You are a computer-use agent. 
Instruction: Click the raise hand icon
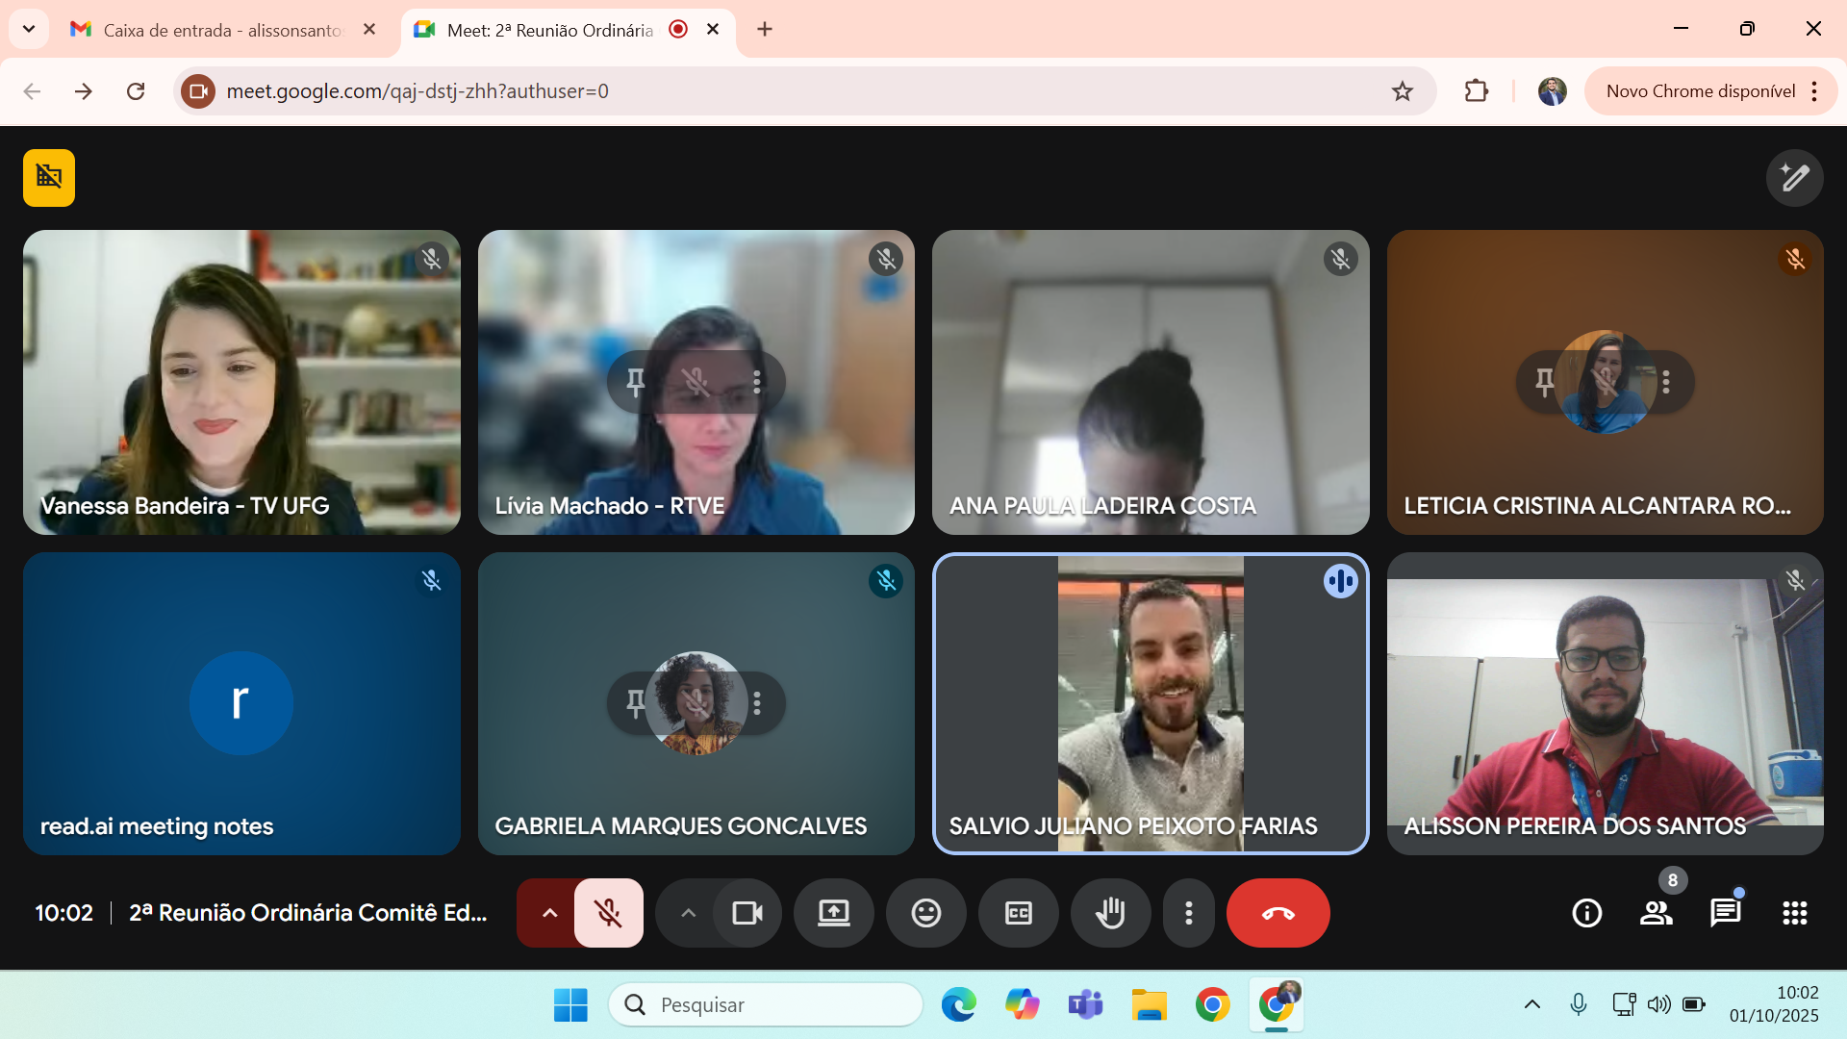[1110, 913]
